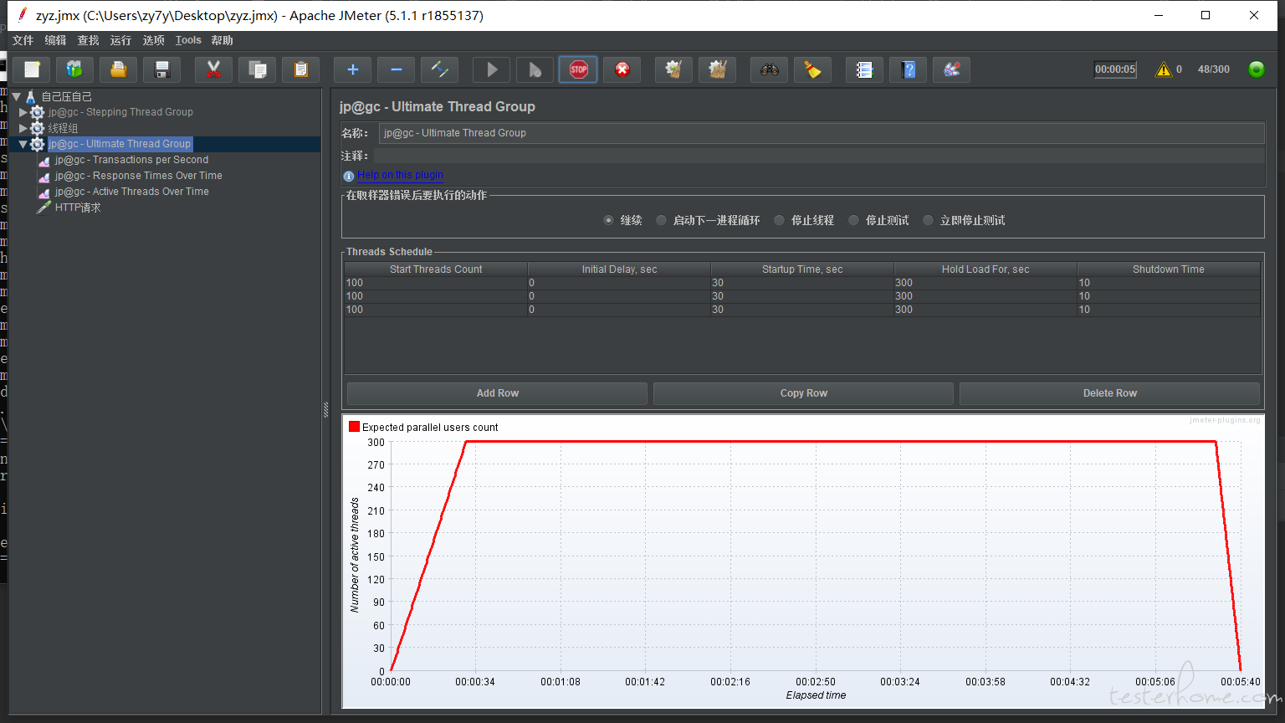
Task: Open the 文件 menu
Action: [x=23, y=40]
